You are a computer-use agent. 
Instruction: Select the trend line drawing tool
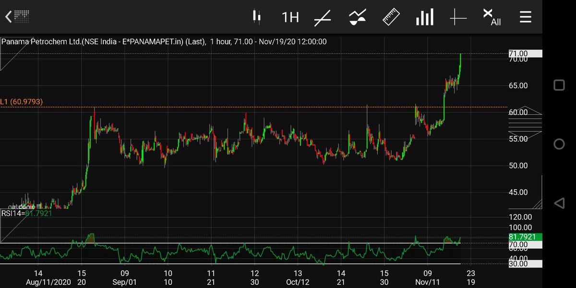[323, 17]
